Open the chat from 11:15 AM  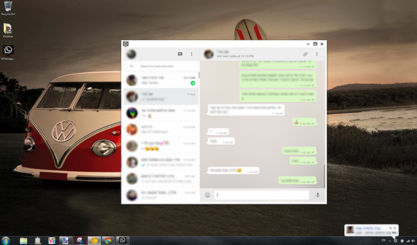point(161,113)
